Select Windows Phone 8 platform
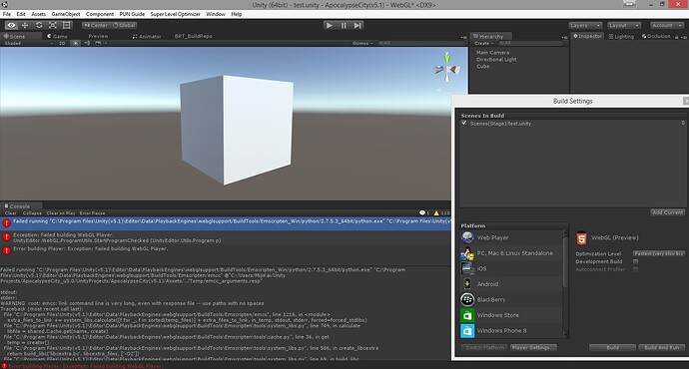Screen dimensions: 689x369 (x=511, y=330)
